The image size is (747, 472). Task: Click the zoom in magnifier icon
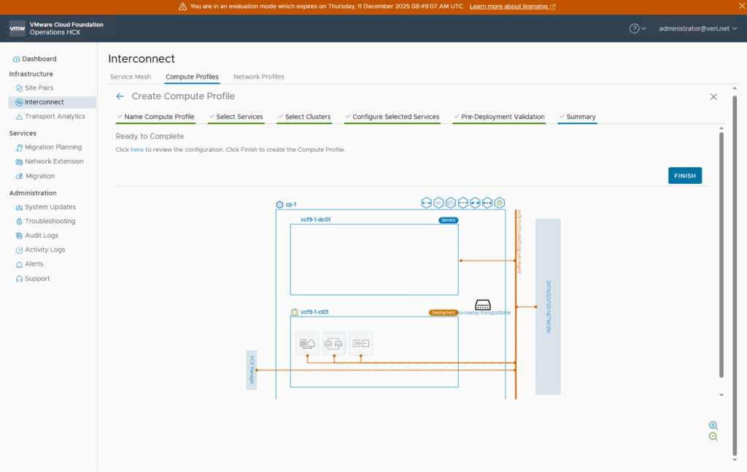[x=713, y=425]
